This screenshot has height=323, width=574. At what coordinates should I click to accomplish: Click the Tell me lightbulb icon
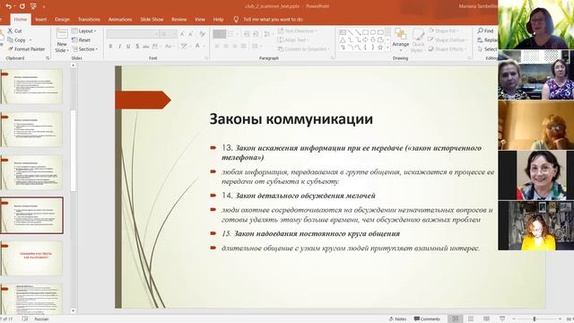(236, 20)
